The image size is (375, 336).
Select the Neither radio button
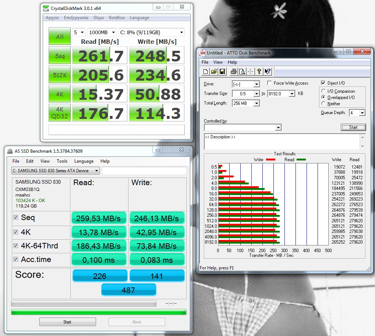[x=323, y=103]
